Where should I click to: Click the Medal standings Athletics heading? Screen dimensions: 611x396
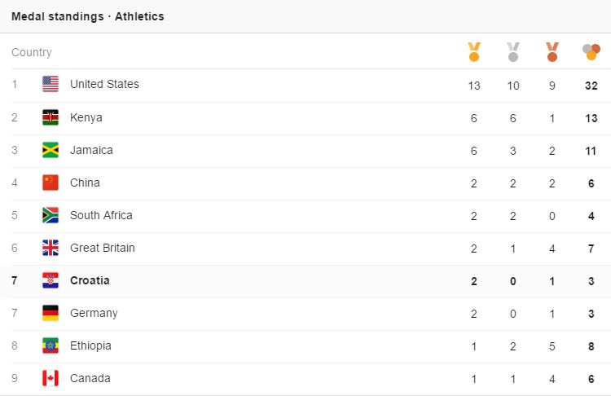point(88,16)
